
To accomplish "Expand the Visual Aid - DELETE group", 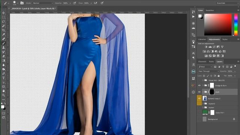I will click(x=203, y=80).
